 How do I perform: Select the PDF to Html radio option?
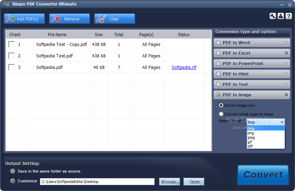[x=218, y=74]
